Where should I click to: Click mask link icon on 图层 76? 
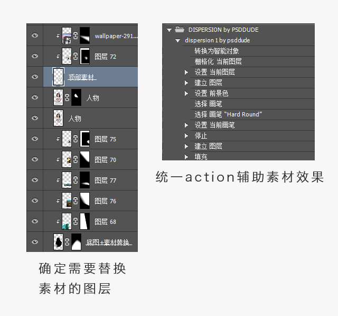pos(76,201)
